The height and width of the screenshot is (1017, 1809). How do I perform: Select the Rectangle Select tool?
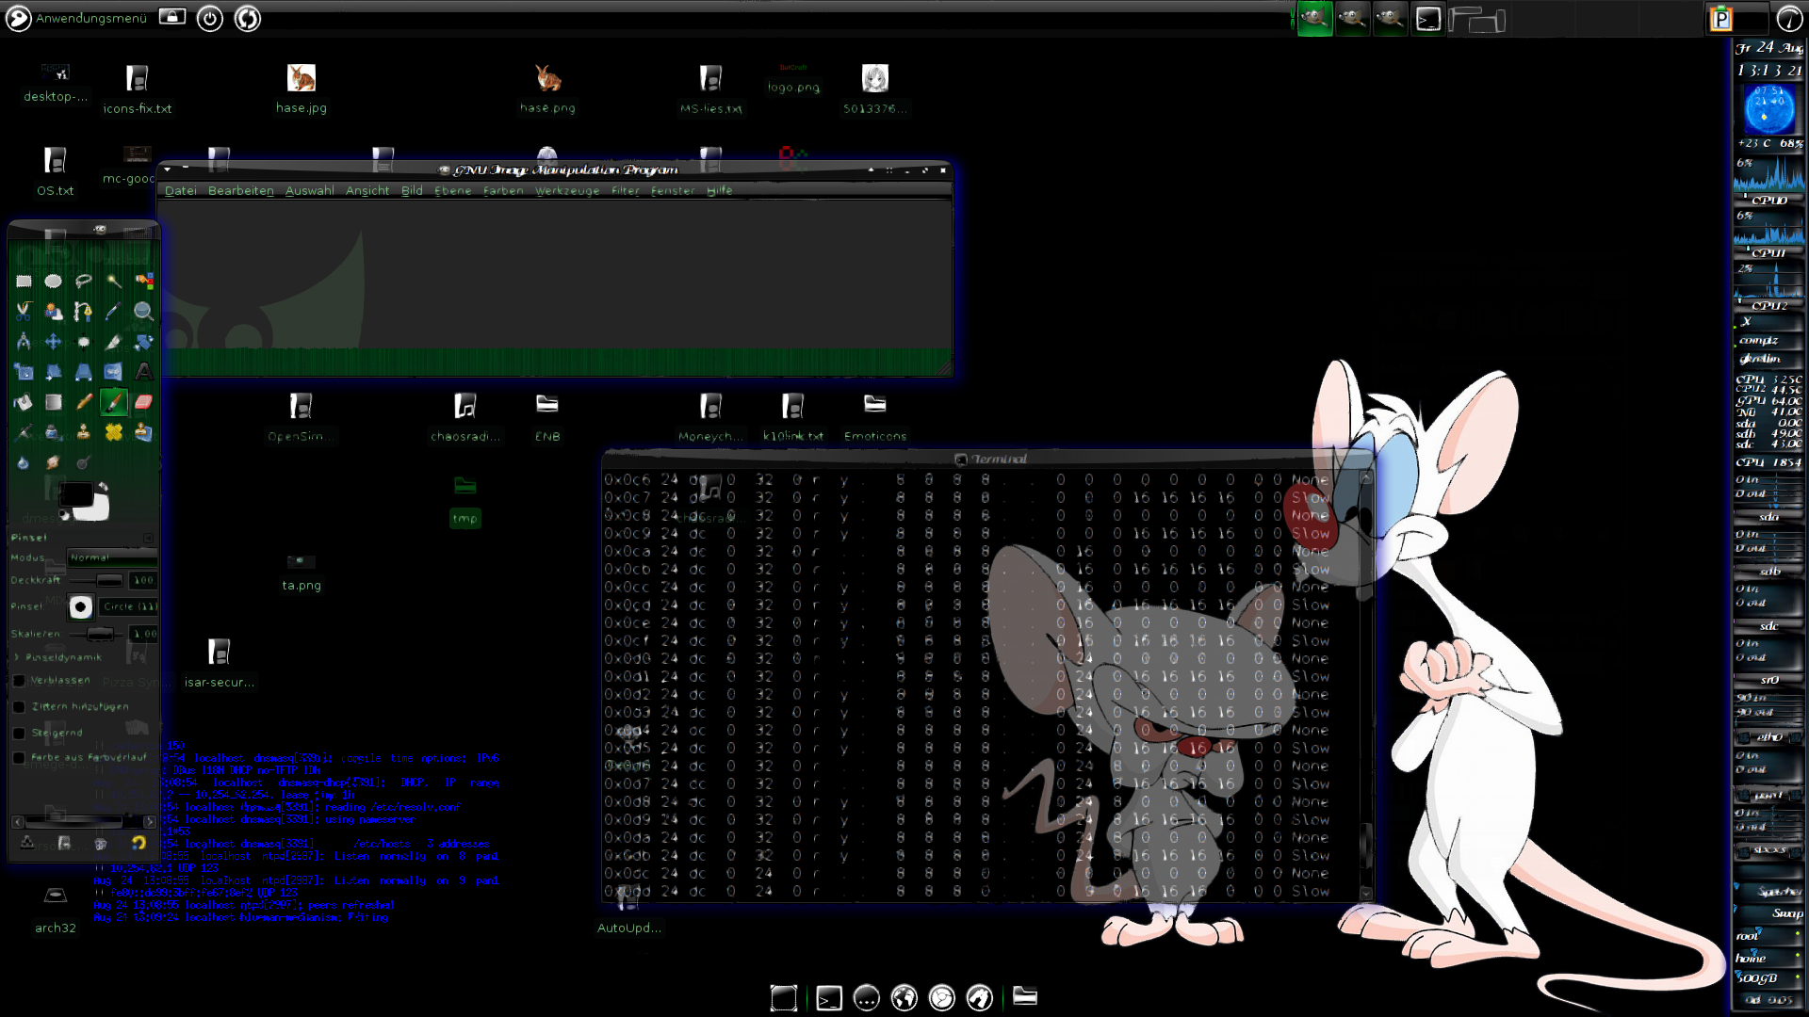click(24, 281)
